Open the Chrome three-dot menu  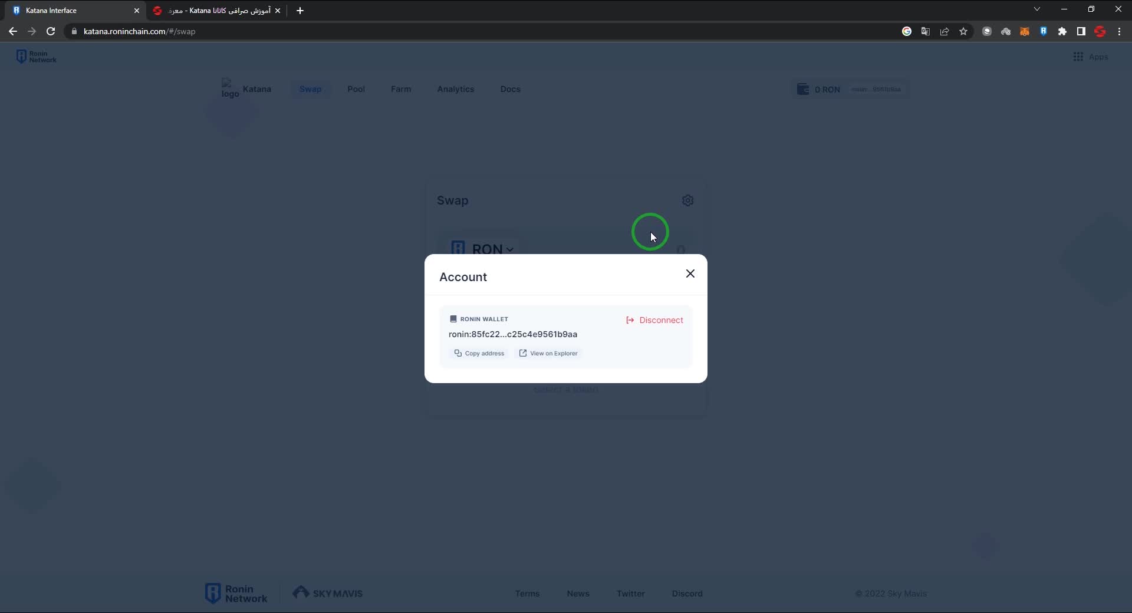click(1119, 32)
